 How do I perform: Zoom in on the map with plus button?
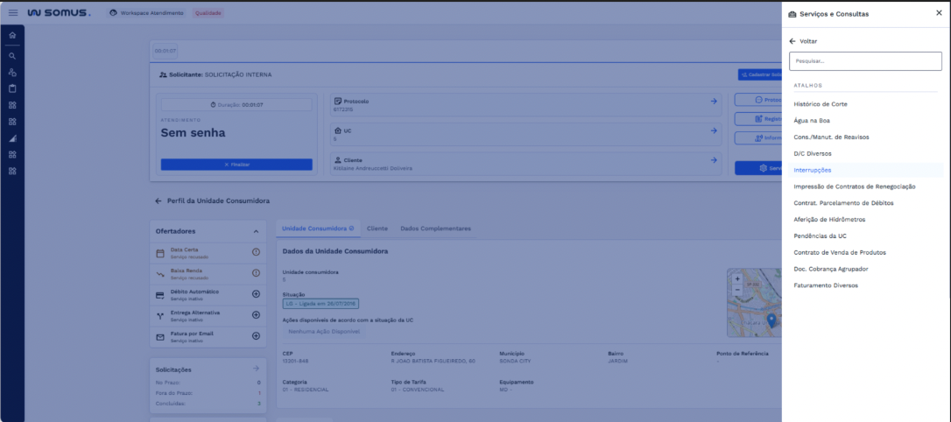point(737,278)
